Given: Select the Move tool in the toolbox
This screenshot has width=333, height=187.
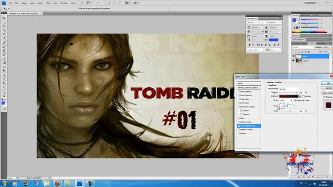Looking at the screenshot, I should click(4, 18).
